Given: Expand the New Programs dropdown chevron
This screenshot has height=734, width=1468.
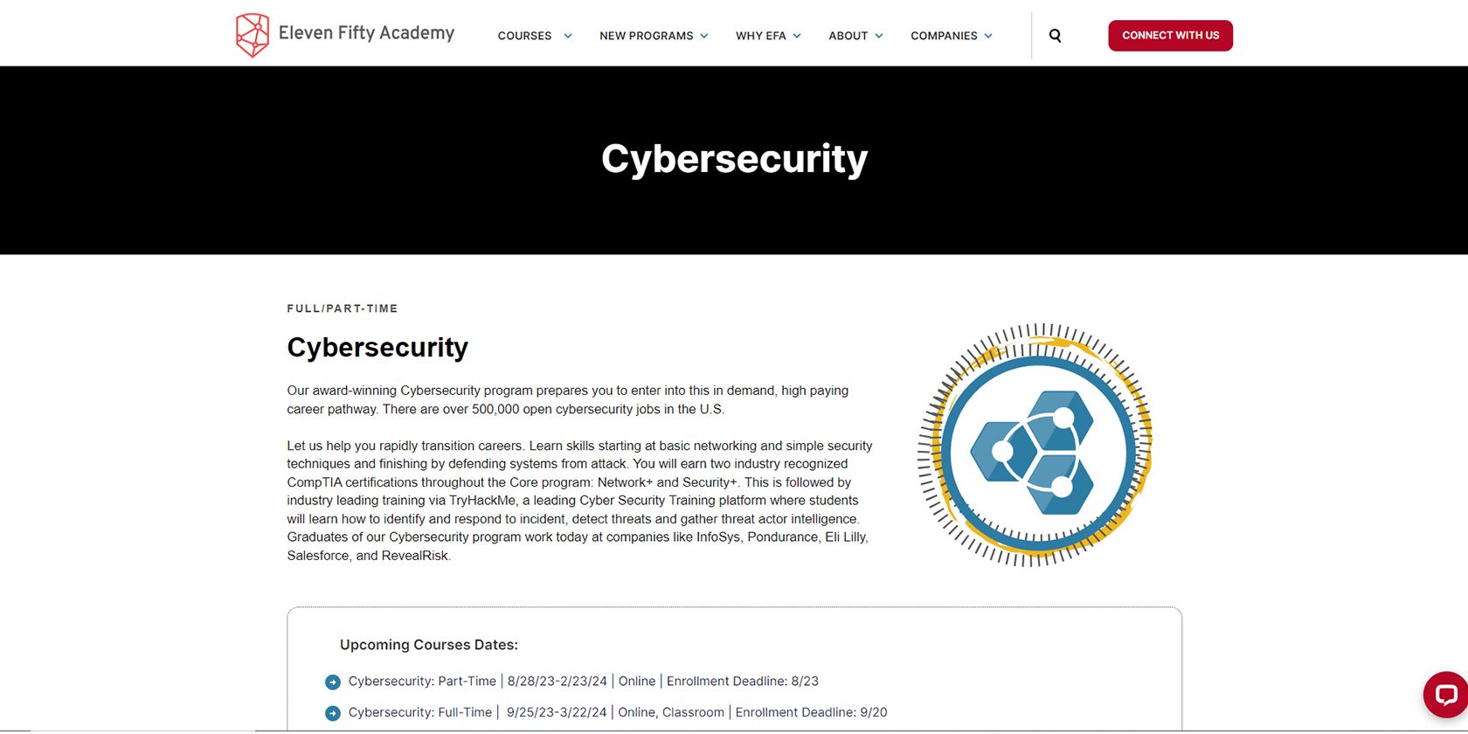Looking at the screenshot, I should (704, 36).
